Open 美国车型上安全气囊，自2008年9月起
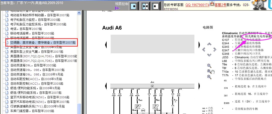The height and width of the screenshot is (114, 272). [x=36, y=47]
